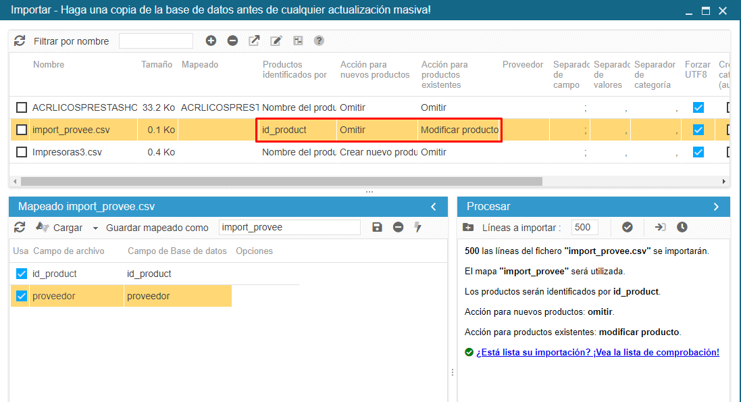741x402 pixels.
Task: Click the lightning auto-map icon
Action: click(x=417, y=228)
